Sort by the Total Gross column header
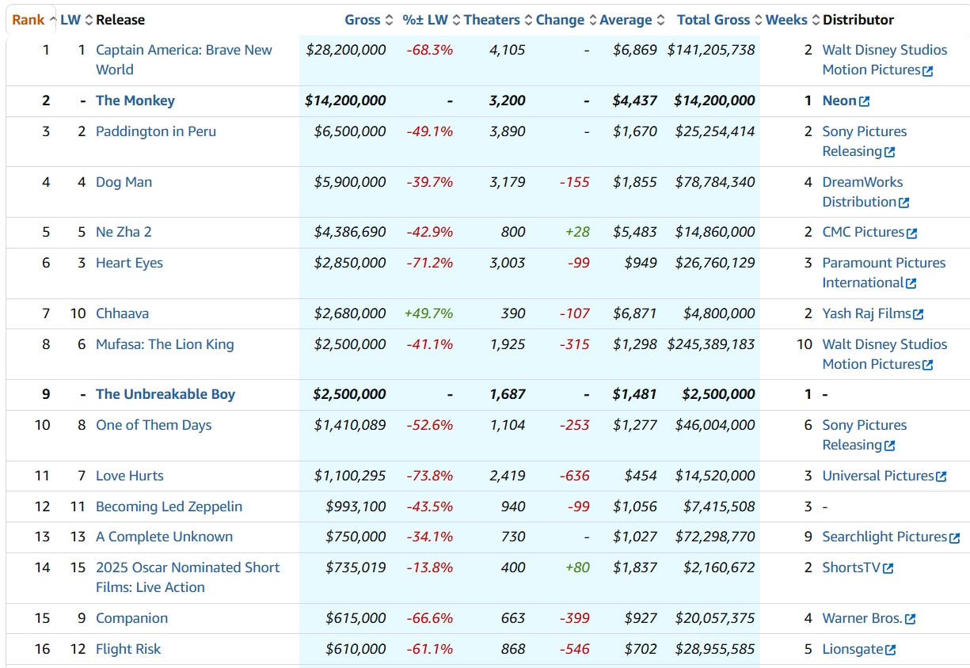Screen dimensions: 970x668 [x=720, y=20]
